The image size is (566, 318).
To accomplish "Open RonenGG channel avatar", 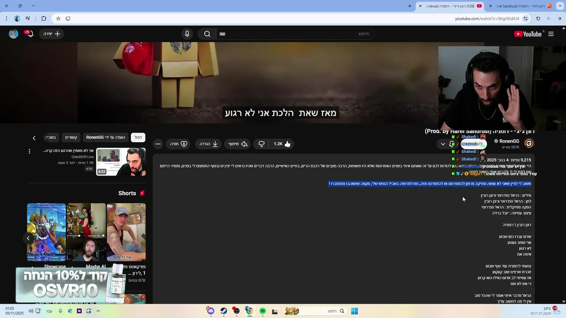I will click(529, 143).
